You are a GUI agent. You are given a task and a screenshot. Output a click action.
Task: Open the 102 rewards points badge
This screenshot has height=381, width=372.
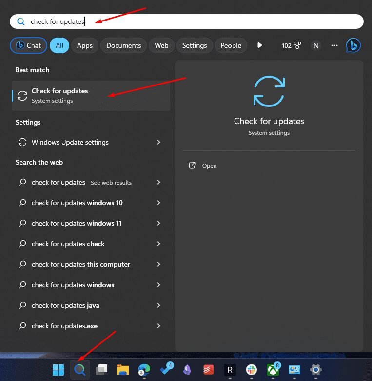(290, 45)
